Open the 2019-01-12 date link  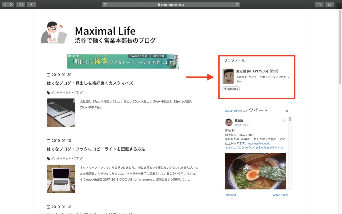click(61, 207)
